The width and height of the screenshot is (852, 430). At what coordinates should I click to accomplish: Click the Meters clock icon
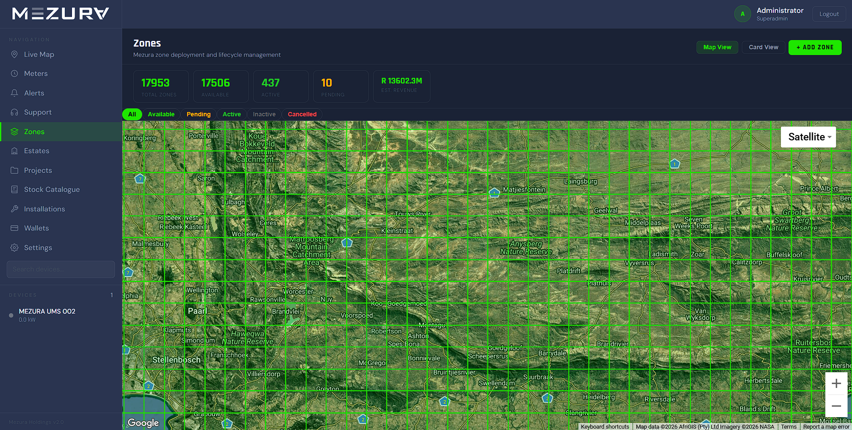pyautogui.click(x=14, y=73)
